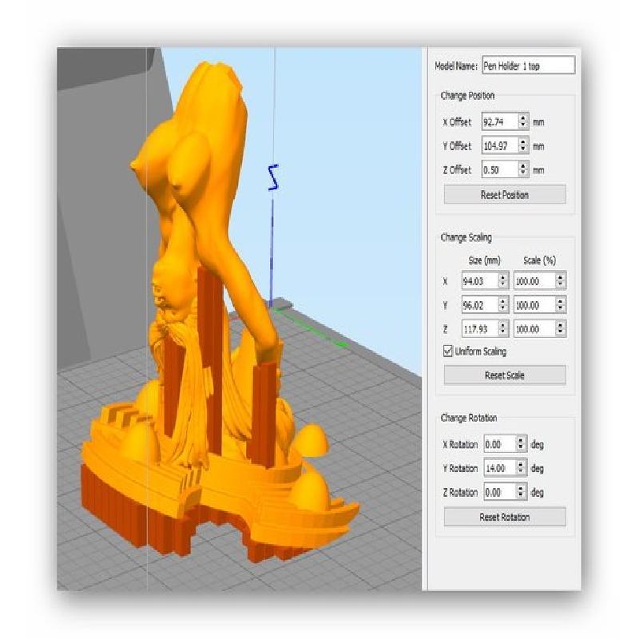Click the Y Scale percent field

534,305
